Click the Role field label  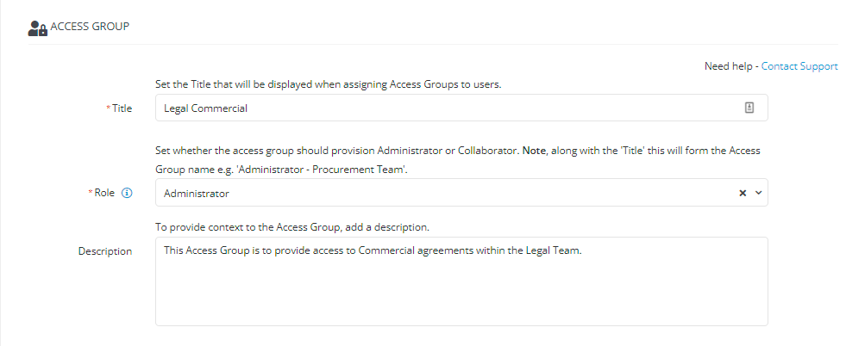click(104, 193)
